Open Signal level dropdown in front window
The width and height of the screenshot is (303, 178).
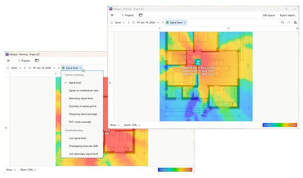click(176, 22)
